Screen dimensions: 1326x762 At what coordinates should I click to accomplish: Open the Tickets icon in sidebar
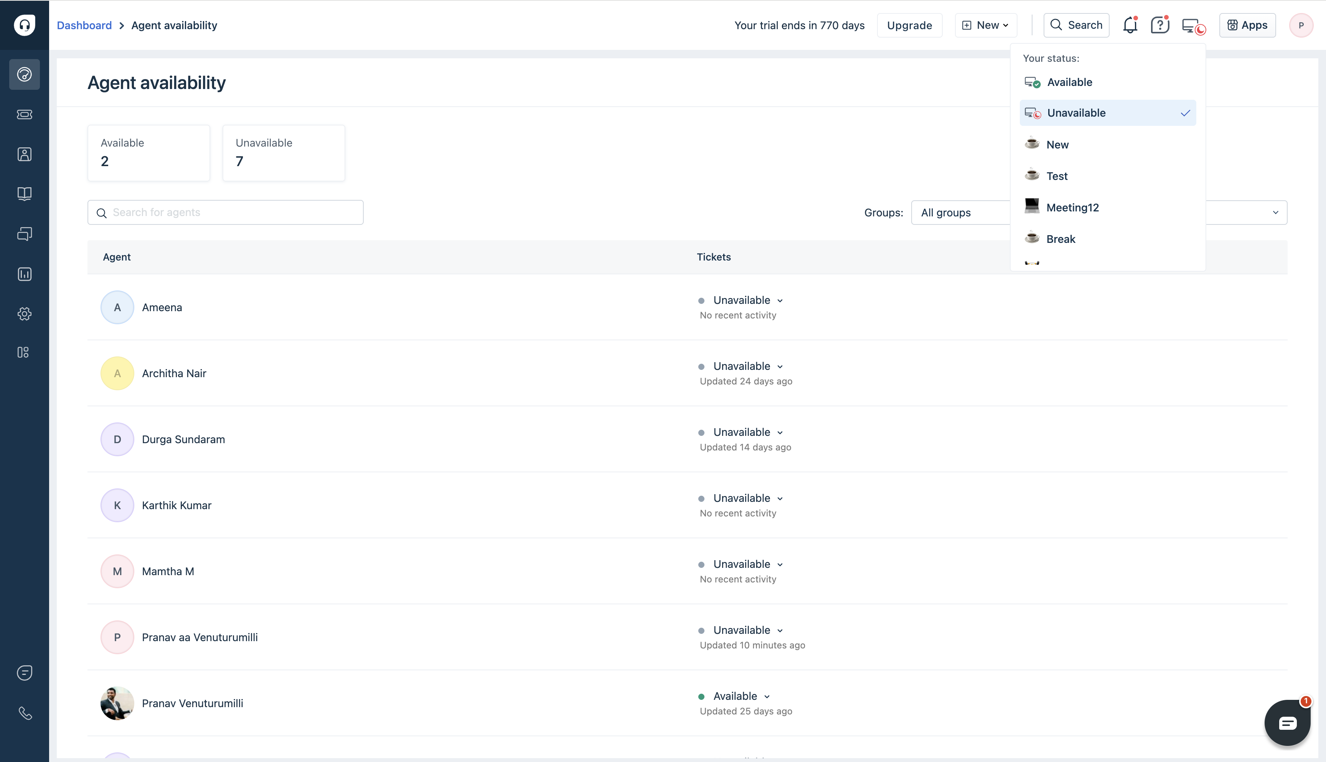click(x=24, y=114)
